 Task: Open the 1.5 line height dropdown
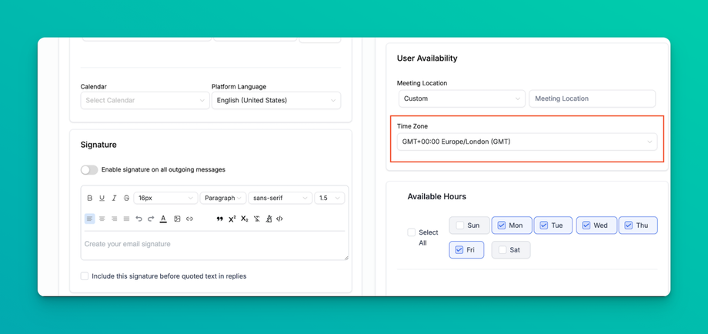pos(329,198)
